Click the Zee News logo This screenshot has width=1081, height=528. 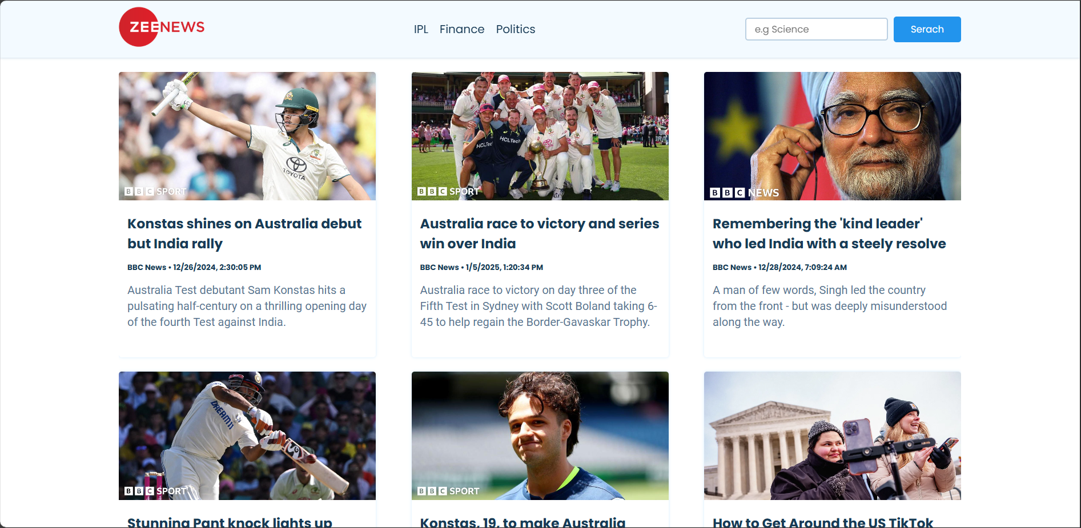pos(162,27)
